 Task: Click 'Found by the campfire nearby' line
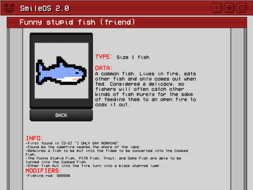tap(83, 147)
